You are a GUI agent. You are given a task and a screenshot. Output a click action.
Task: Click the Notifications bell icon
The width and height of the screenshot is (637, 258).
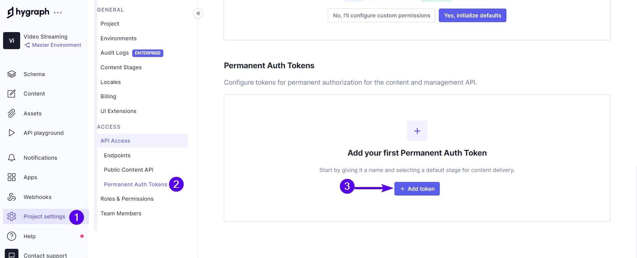tap(12, 158)
